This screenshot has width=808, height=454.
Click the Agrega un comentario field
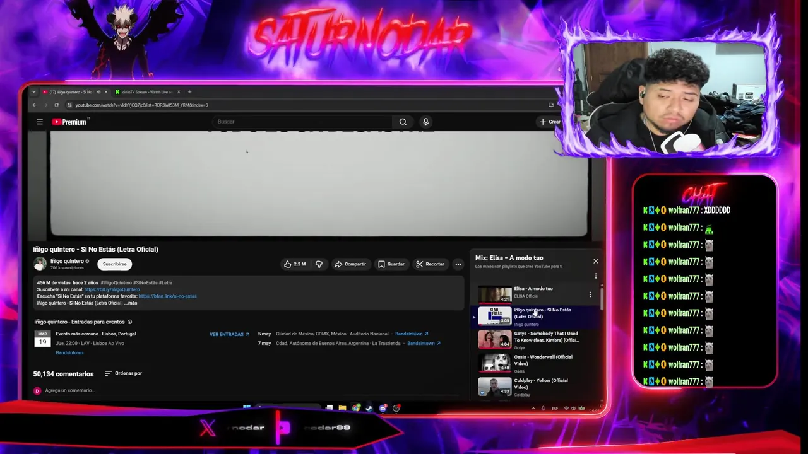251,390
